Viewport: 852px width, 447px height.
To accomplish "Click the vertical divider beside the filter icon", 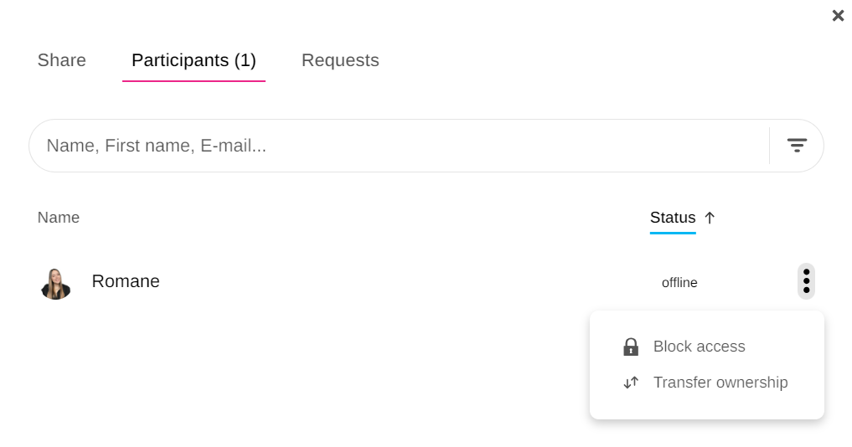I will coord(769,146).
